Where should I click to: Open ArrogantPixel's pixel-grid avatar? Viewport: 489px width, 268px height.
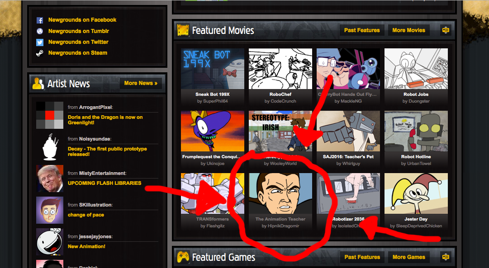coord(50,115)
